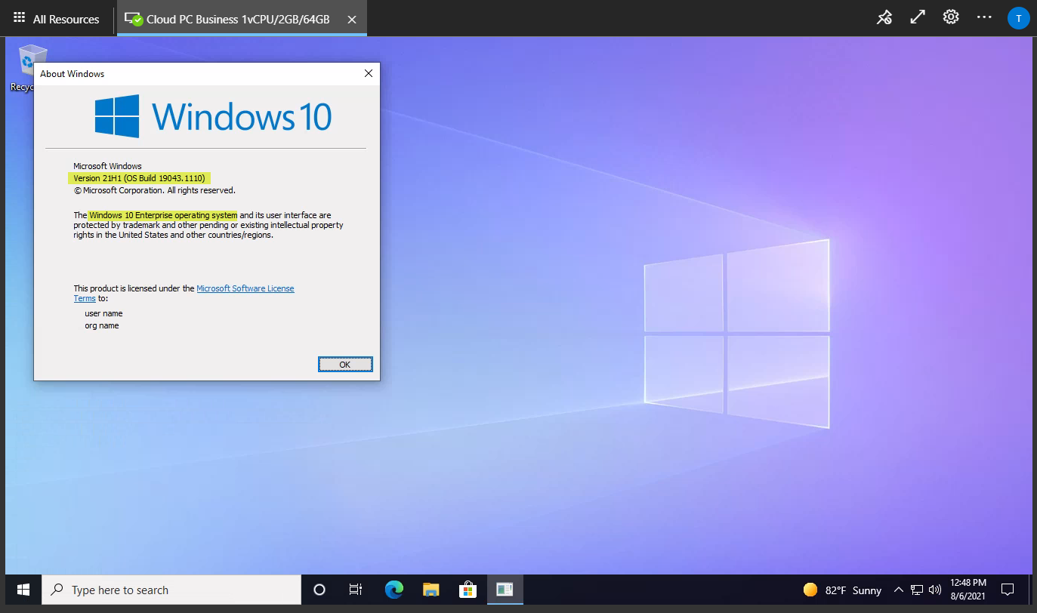
Task: Open Microsoft Store from taskbar
Action: click(468, 590)
